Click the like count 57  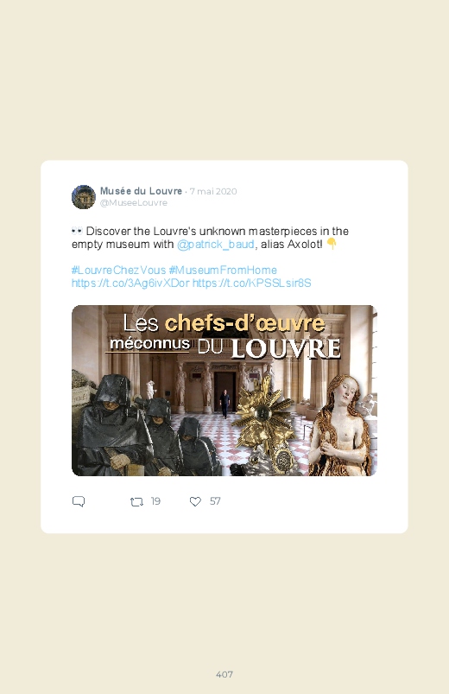point(215,501)
